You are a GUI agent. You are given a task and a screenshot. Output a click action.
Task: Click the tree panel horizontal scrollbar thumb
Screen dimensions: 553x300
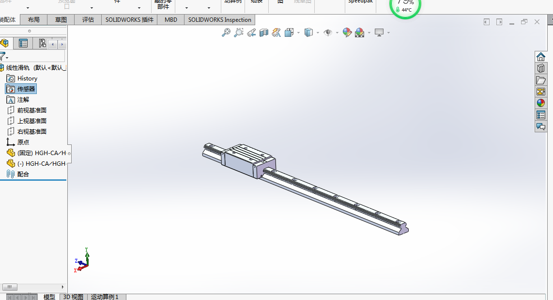[10, 287]
